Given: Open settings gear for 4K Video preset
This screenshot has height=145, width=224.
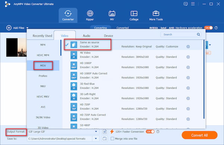Looking at the screenshot, I should click(x=188, y=57).
